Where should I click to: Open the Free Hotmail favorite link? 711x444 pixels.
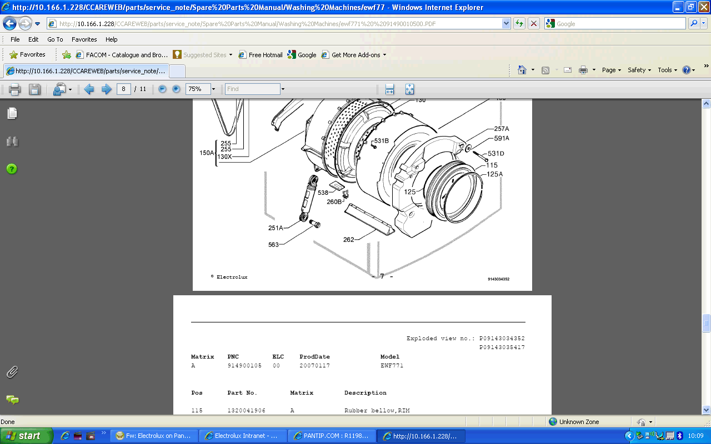click(261, 55)
